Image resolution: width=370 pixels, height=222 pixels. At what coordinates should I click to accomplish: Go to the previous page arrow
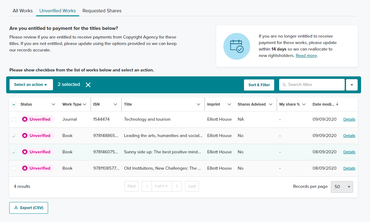[x=147, y=186]
